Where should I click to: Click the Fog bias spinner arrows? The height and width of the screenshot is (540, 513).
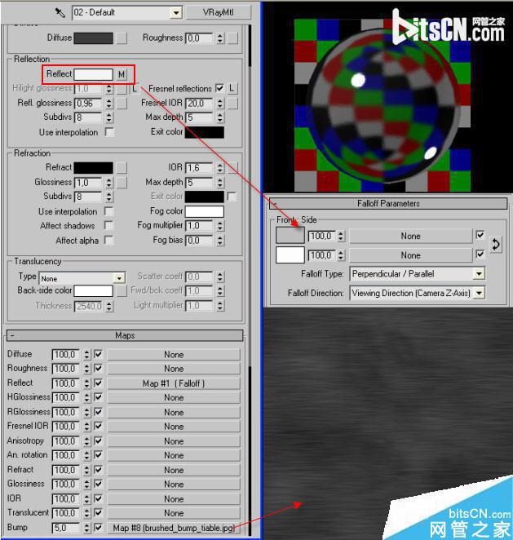click(220, 241)
